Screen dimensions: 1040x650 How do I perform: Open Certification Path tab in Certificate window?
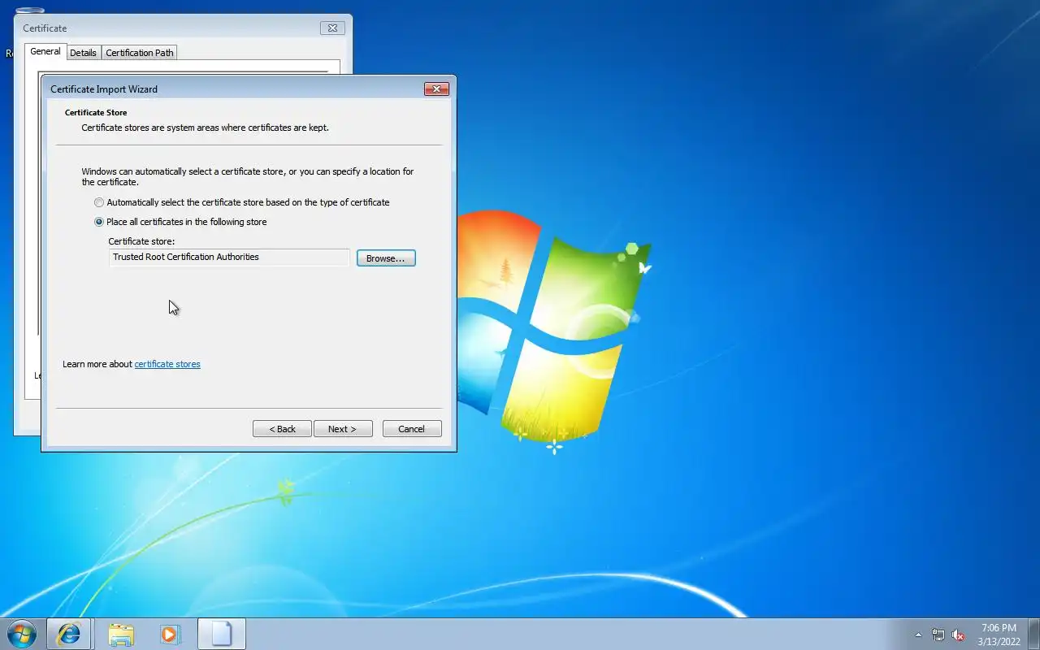[140, 53]
